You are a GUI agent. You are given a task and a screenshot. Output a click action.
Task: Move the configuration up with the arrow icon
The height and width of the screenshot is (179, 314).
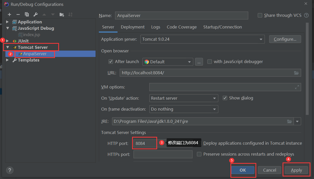44,15
